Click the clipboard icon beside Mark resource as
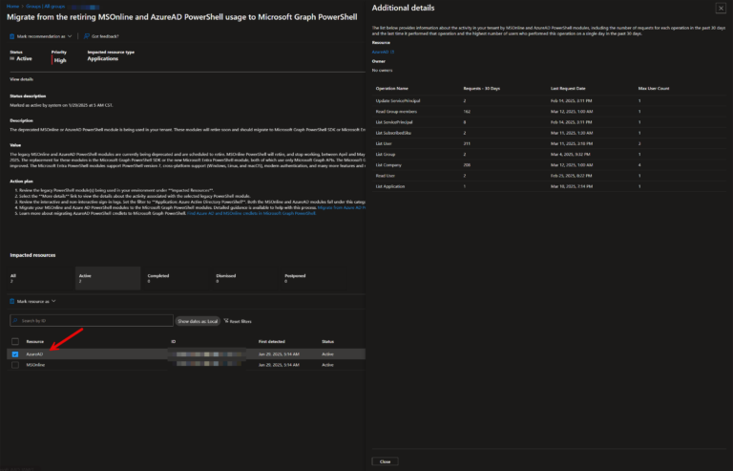The image size is (733, 471). click(x=12, y=302)
